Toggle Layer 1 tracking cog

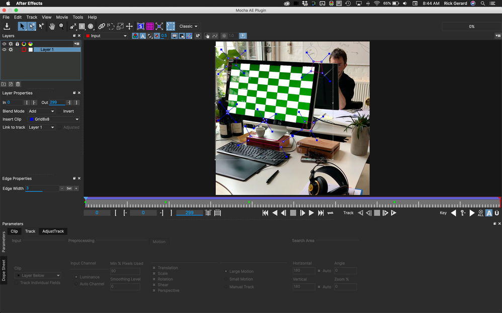pyautogui.click(x=11, y=50)
